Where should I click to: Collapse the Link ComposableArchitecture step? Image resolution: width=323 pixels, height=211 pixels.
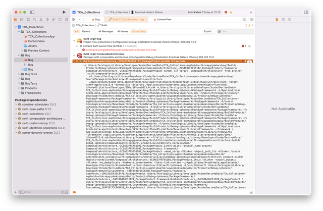pos(77,61)
